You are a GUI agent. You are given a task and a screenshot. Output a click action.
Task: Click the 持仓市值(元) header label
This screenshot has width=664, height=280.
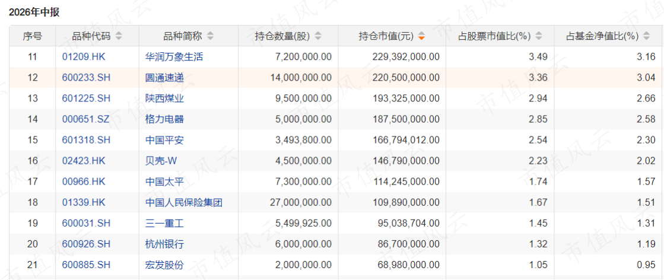point(386,36)
